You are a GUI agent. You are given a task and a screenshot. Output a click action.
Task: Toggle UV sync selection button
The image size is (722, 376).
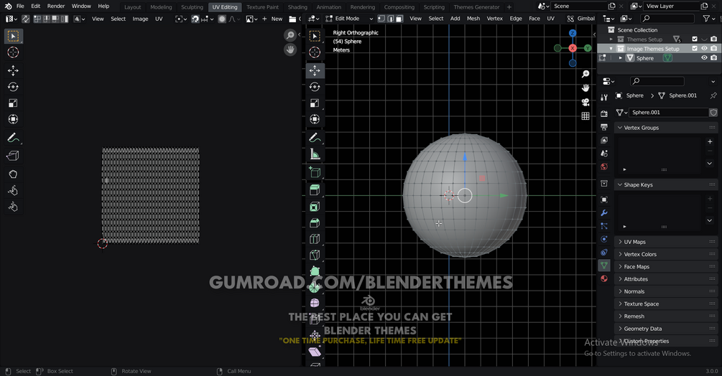26,19
